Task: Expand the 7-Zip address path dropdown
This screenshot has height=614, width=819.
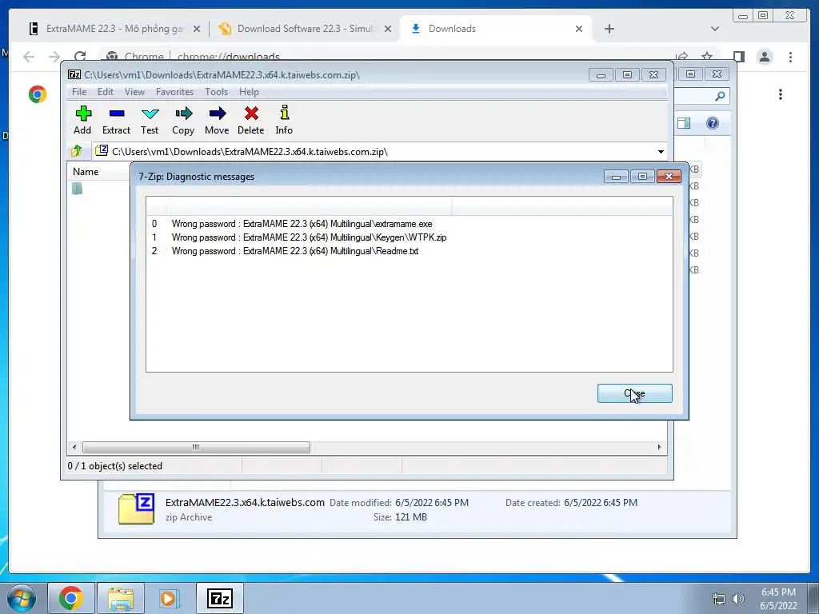Action: [x=661, y=152]
